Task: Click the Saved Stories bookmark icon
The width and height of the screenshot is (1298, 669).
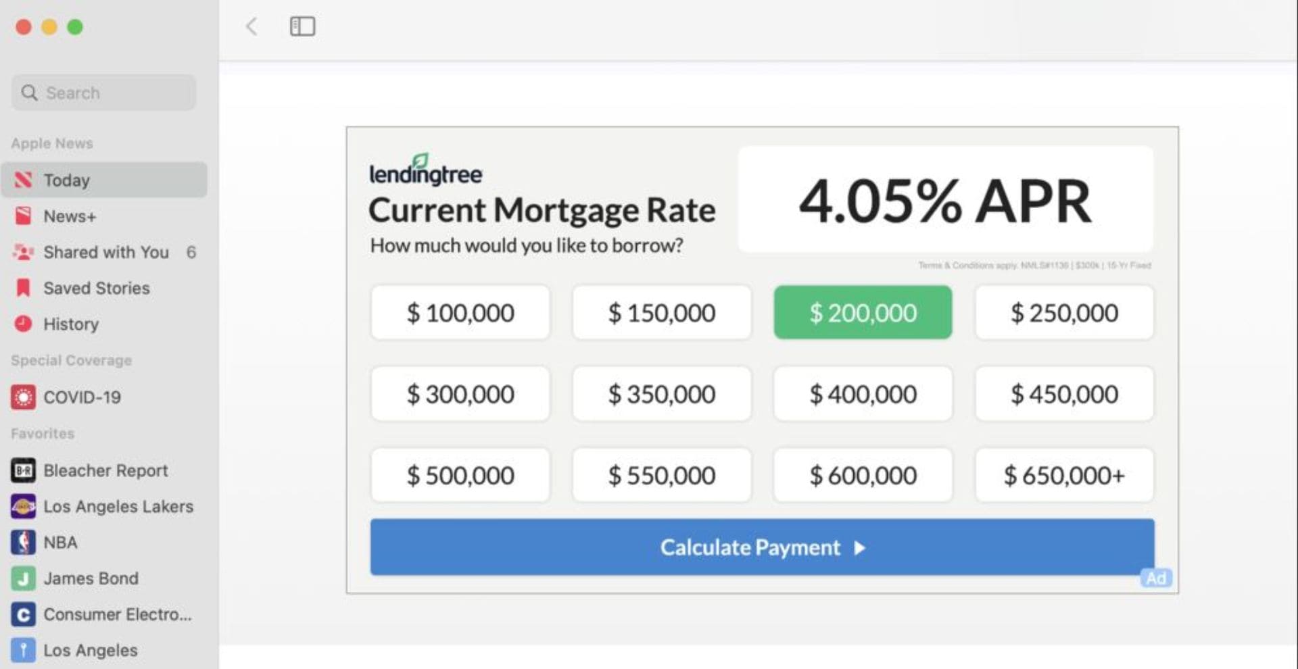Action: [x=24, y=288]
